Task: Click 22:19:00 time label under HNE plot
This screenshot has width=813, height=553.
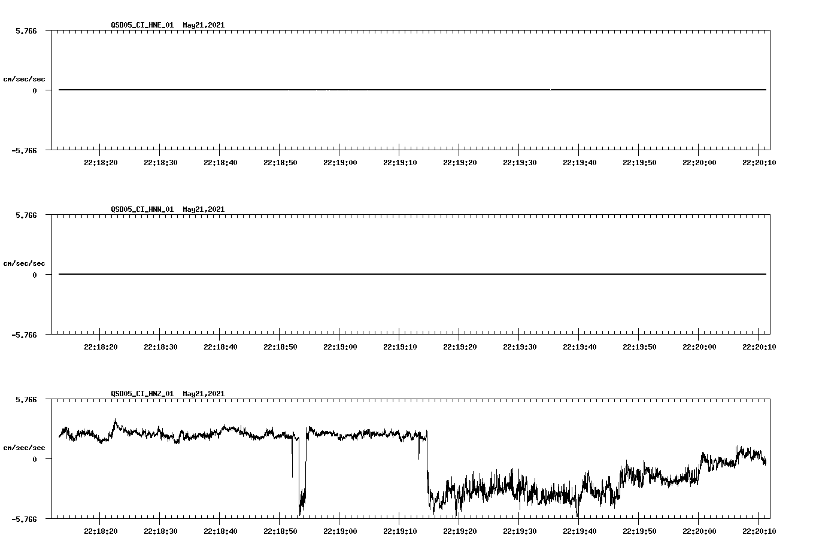Action: point(340,163)
